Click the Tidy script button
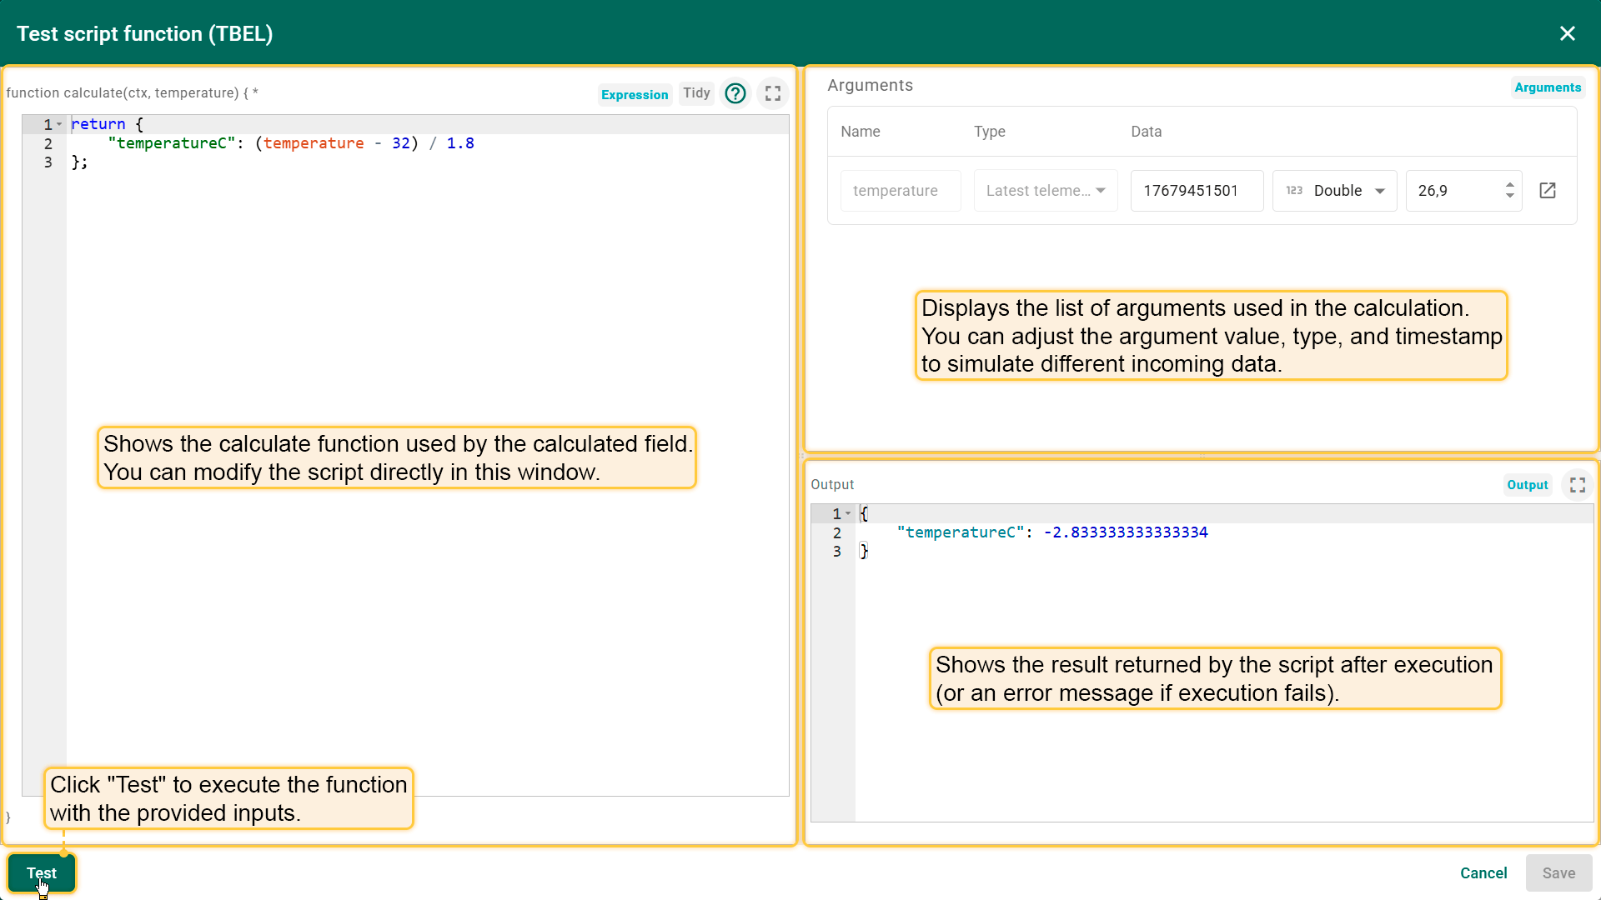Viewport: 1601px width, 900px height. pyautogui.click(x=696, y=93)
